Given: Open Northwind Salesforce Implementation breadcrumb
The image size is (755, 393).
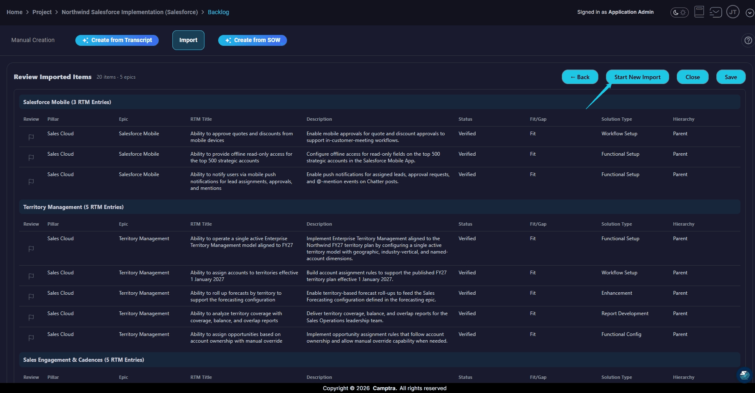Looking at the screenshot, I should pos(130,12).
